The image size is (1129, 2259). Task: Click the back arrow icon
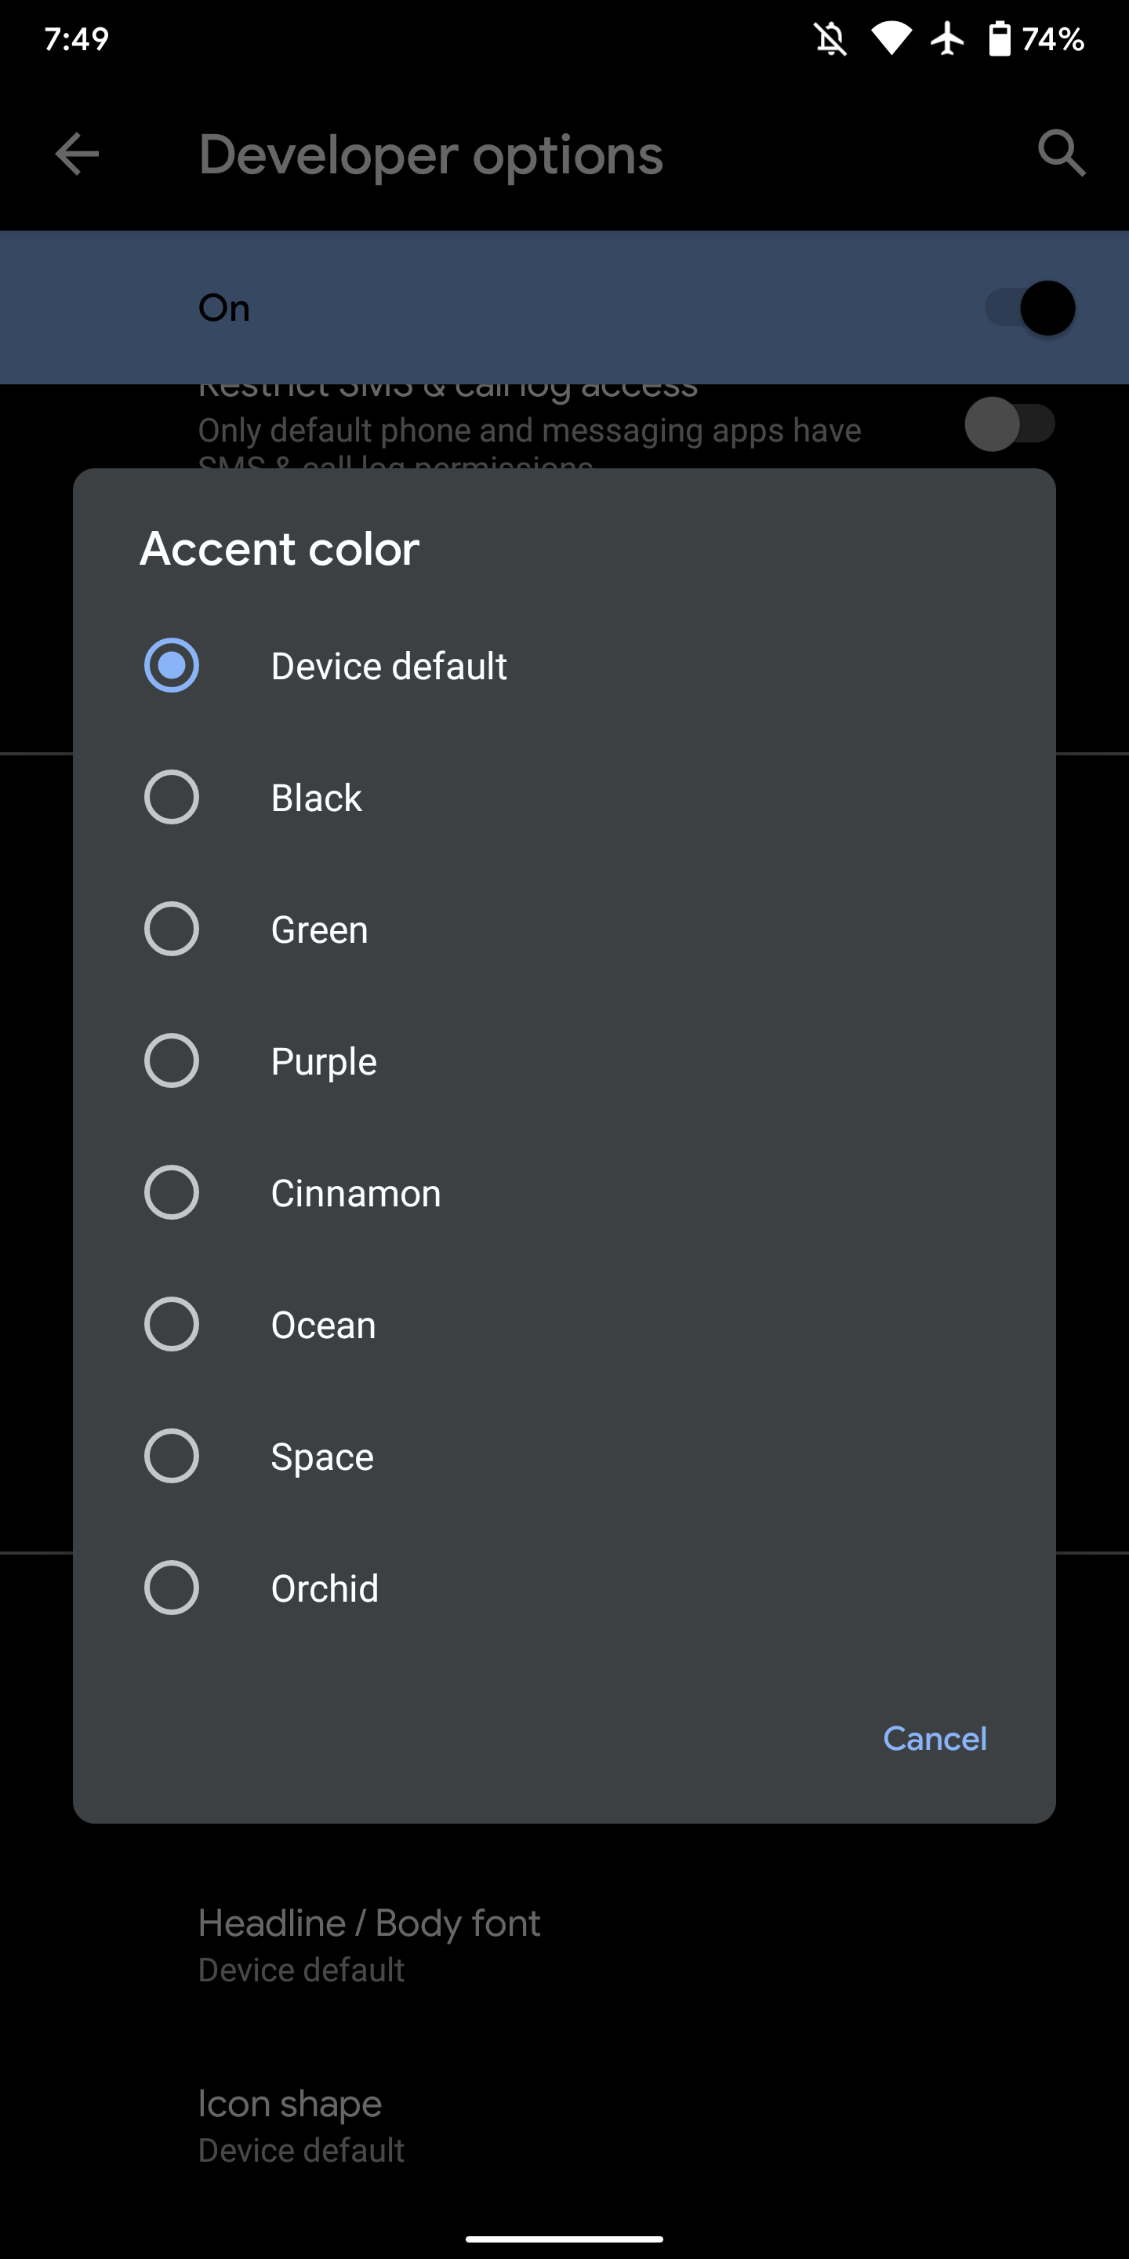coord(77,155)
